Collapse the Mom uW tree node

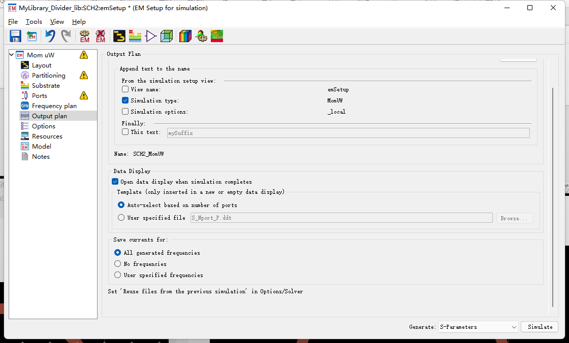12,55
